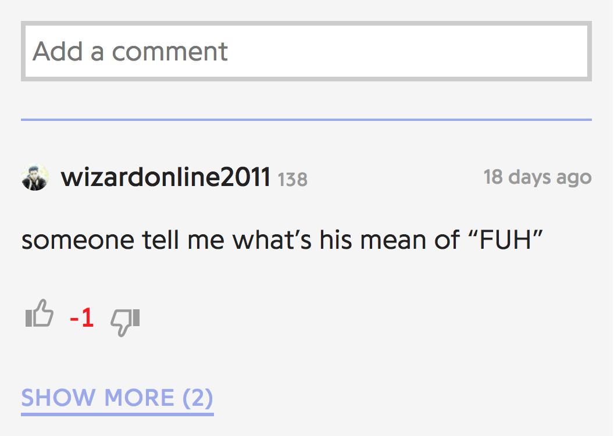Open the comment's permalink date
The width and height of the screenshot is (614, 436).
point(537,177)
